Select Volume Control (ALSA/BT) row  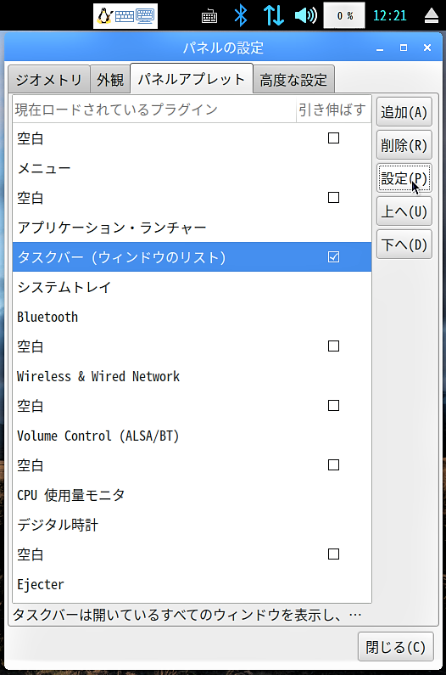tap(192, 436)
